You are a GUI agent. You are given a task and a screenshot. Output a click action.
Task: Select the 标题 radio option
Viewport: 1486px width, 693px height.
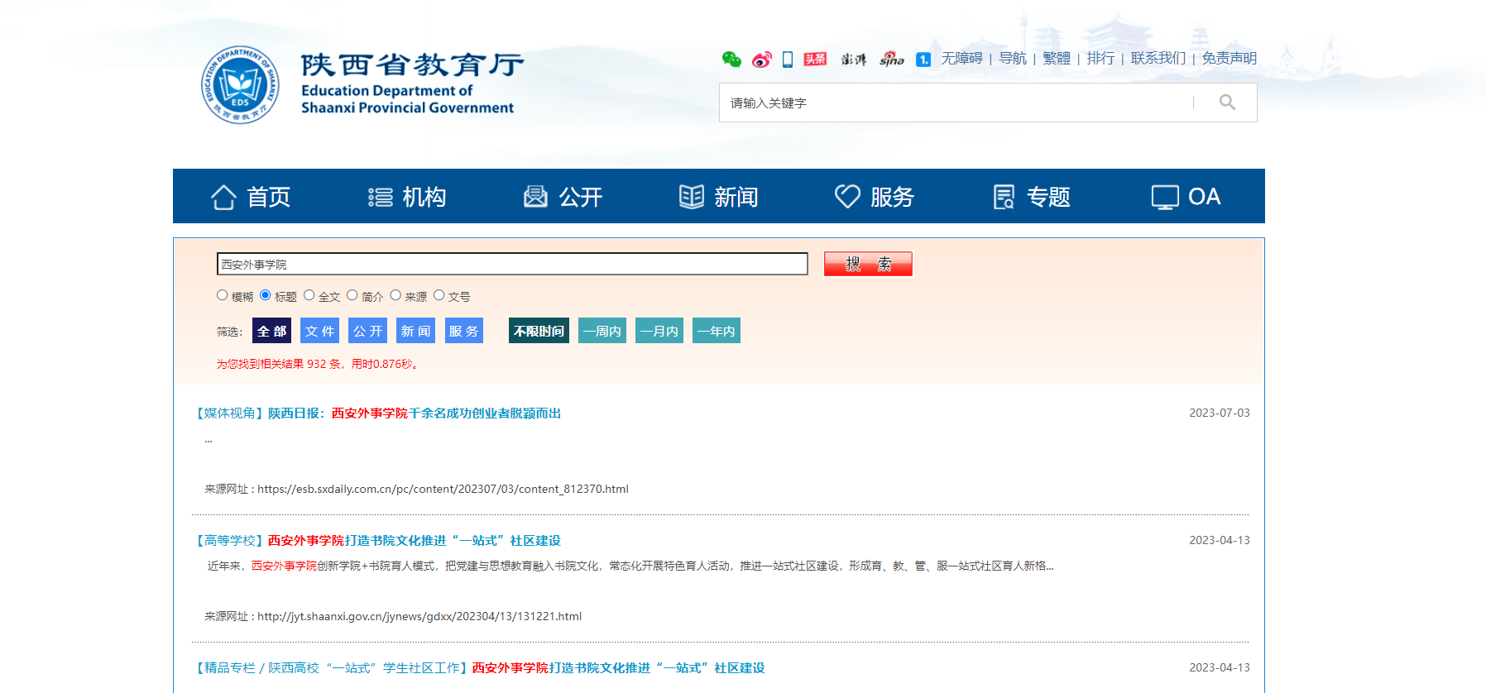[x=266, y=295]
